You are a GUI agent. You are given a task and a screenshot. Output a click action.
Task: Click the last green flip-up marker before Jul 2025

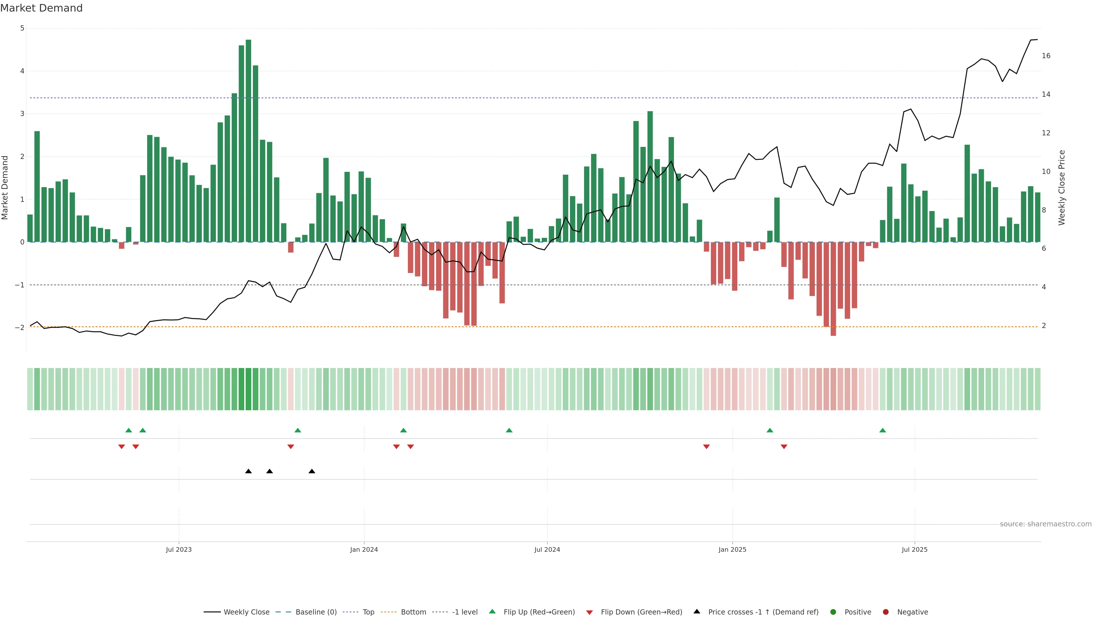[x=883, y=431]
